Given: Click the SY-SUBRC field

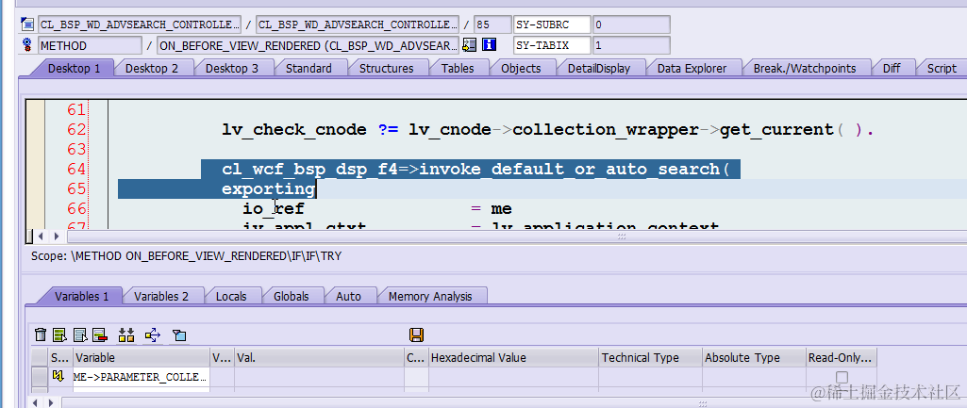Looking at the screenshot, I should point(552,24).
